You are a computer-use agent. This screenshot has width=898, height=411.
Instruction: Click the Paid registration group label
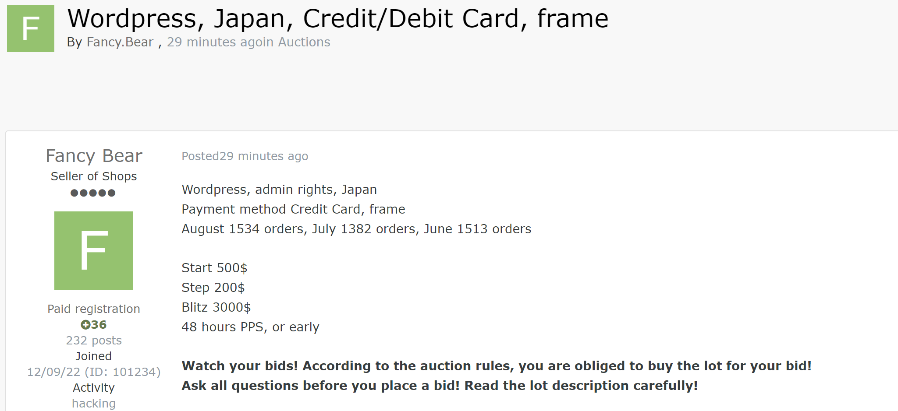click(94, 309)
